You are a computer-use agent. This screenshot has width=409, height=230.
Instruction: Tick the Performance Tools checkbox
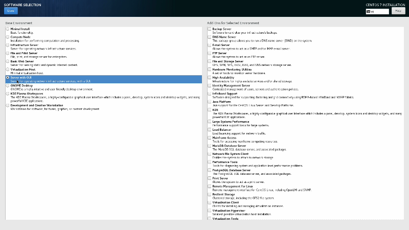point(210,162)
